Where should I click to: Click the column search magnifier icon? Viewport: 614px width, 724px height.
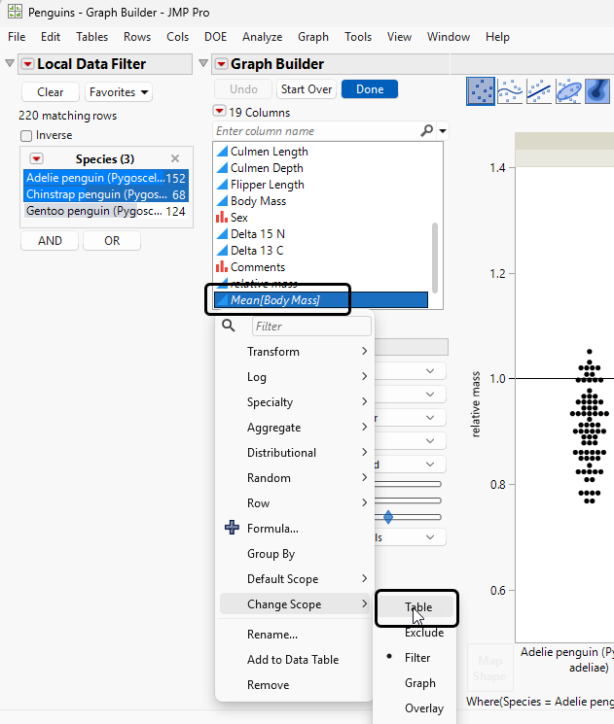[427, 130]
